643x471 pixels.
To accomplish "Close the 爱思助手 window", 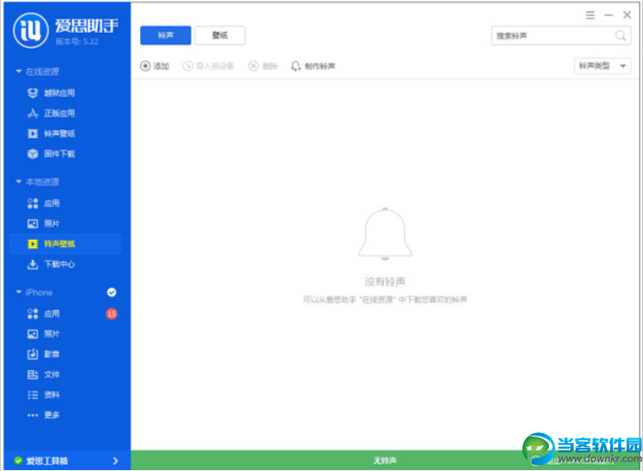I will tap(627, 15).
